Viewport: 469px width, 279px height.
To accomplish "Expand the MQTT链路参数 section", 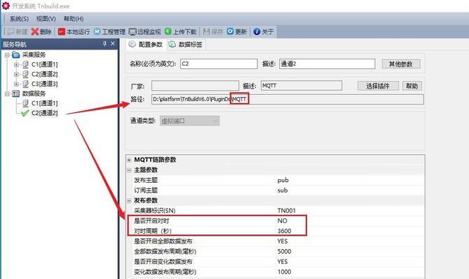I will 129,160.
